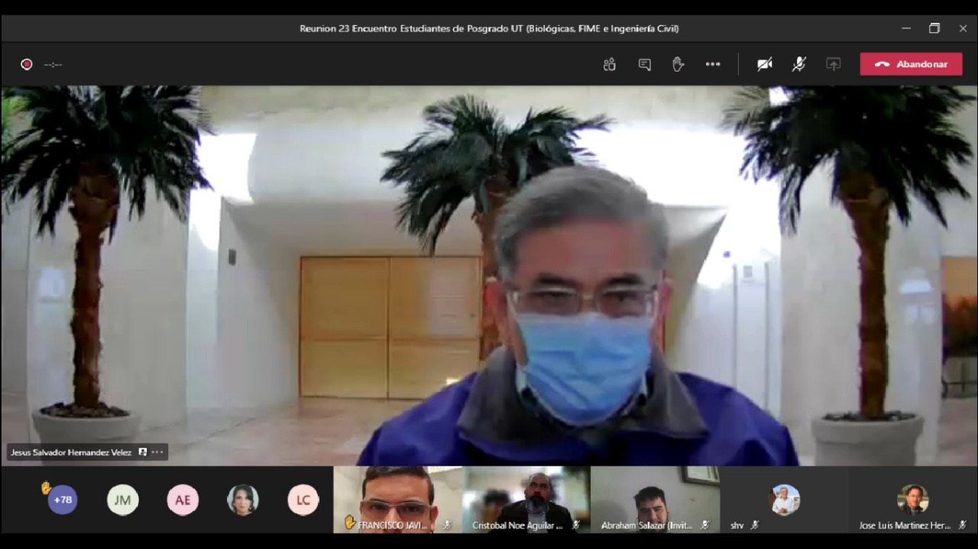This screenshot has width=978, height=549.
Task: Click the recording indicator icon
Action: tap(27, 65)
